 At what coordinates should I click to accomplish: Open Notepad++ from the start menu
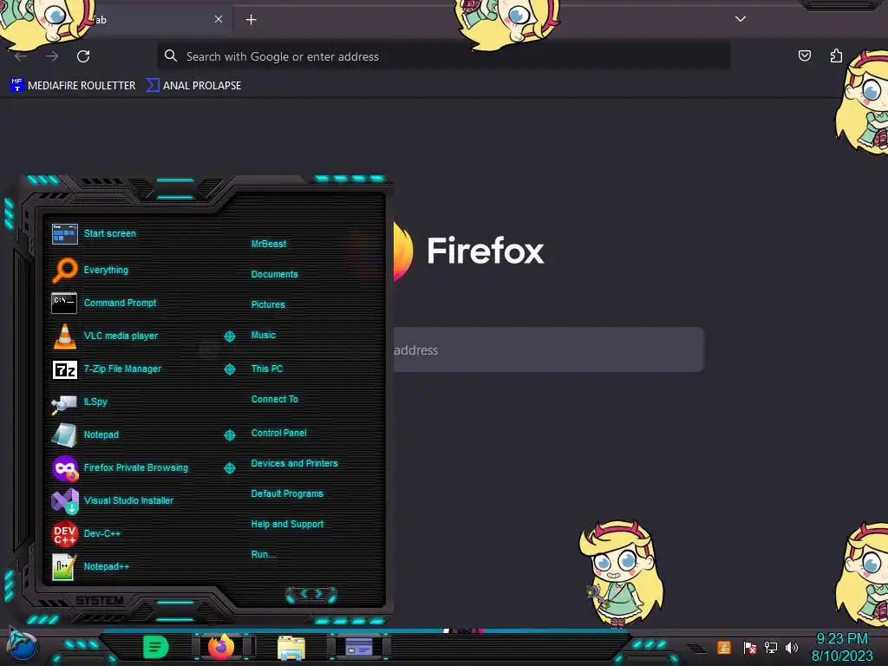coord(90,566)
